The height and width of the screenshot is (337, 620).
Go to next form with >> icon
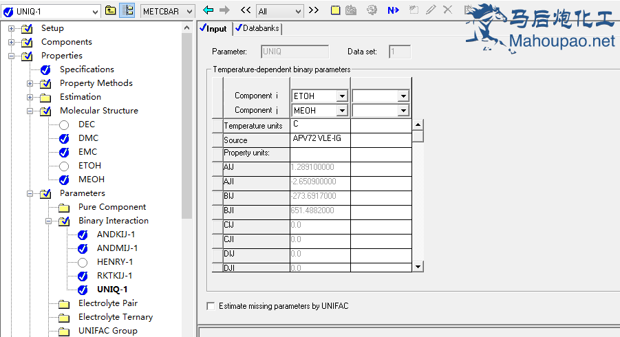(x=314, y=10)
